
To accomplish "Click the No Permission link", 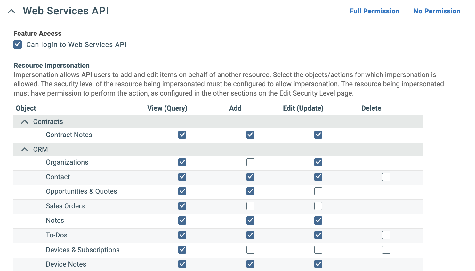I will pos(437,11).
